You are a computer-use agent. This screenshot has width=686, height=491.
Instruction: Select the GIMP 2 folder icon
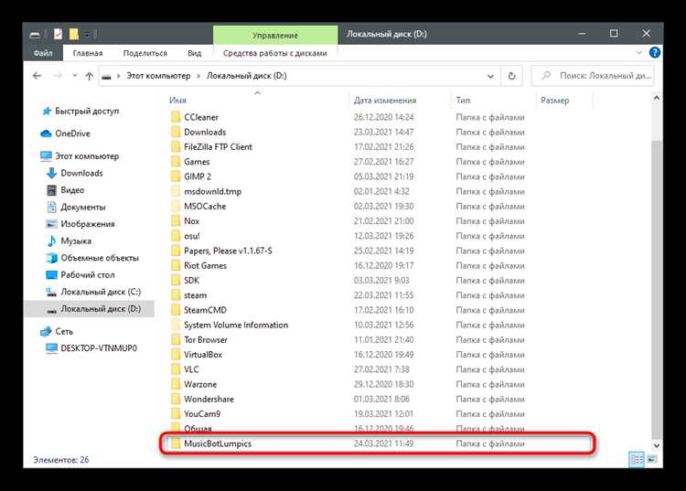[176, 176]
